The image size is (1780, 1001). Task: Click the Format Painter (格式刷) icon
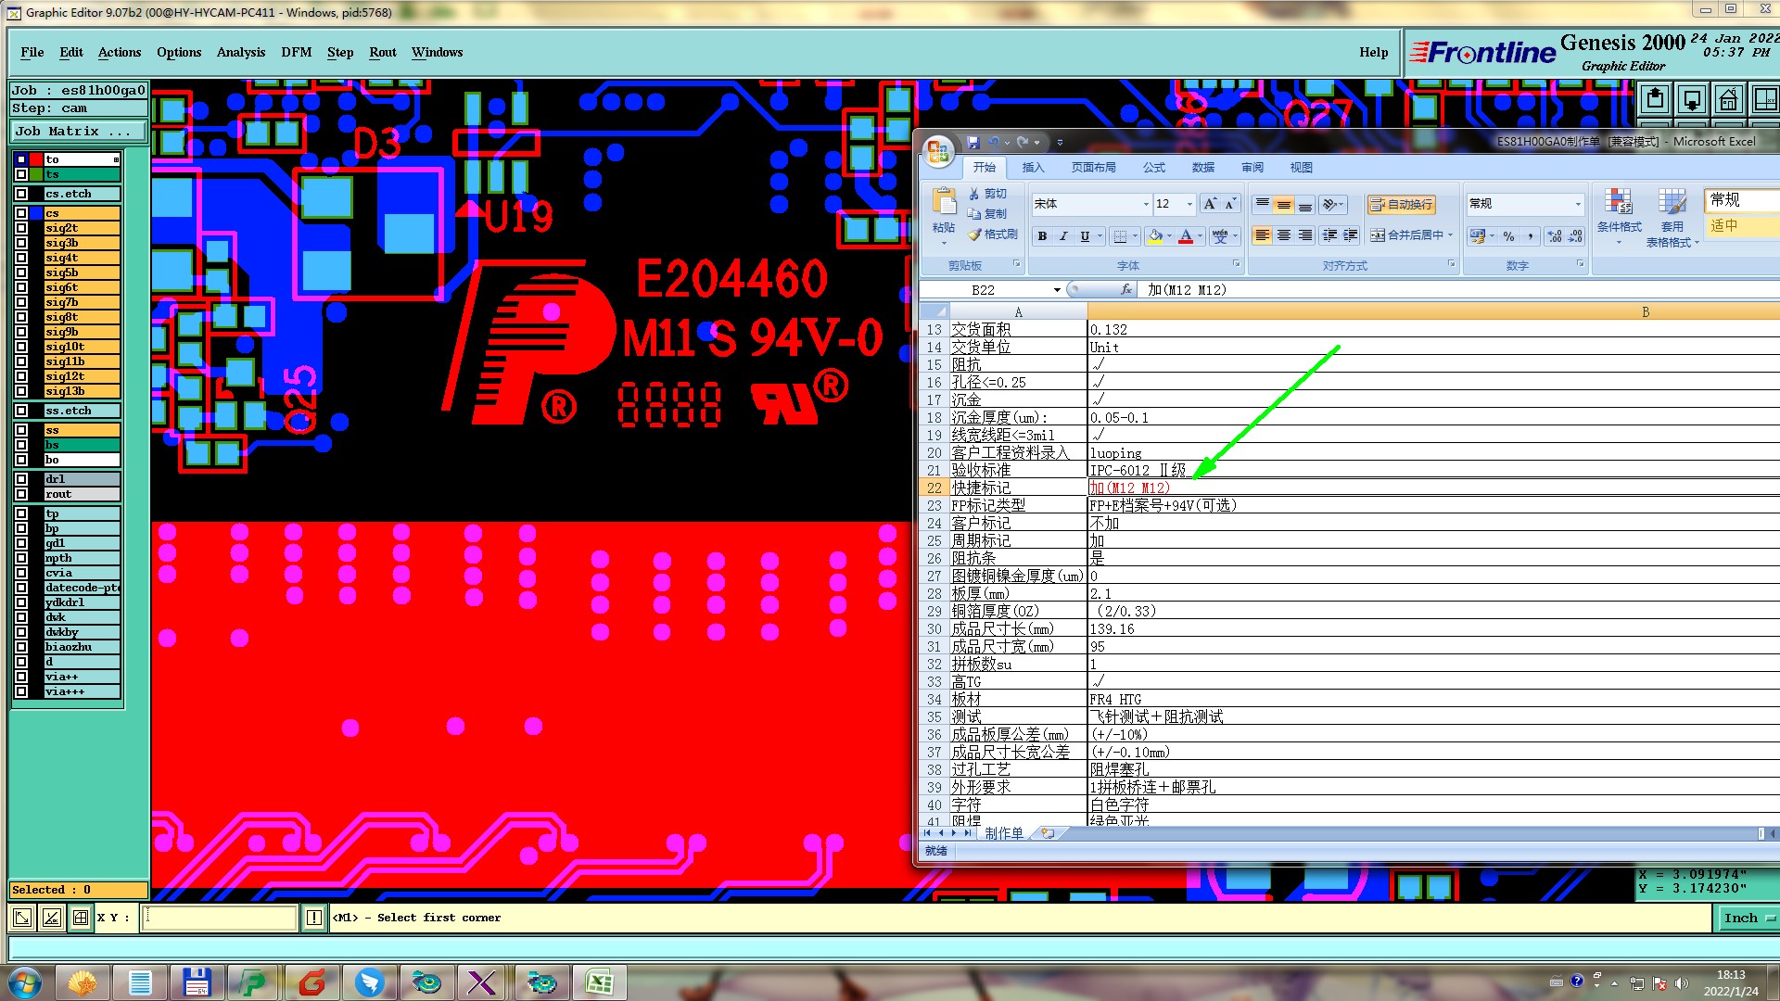pyautogui.click(x=993, y=234)
